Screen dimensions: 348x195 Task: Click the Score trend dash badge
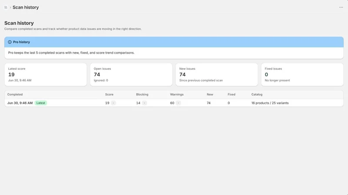pyautogui.click(x=113, y=103)
